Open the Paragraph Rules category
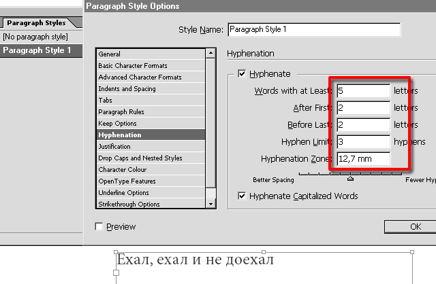436x284 pixels. [x=151, y=112]
